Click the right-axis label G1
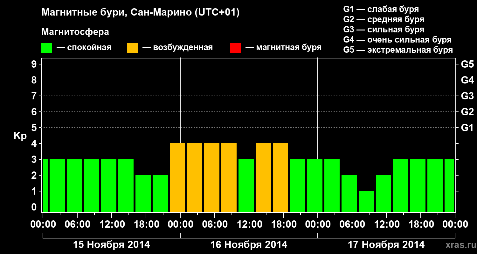The image size is (477, 254). (x=467, y=128)
